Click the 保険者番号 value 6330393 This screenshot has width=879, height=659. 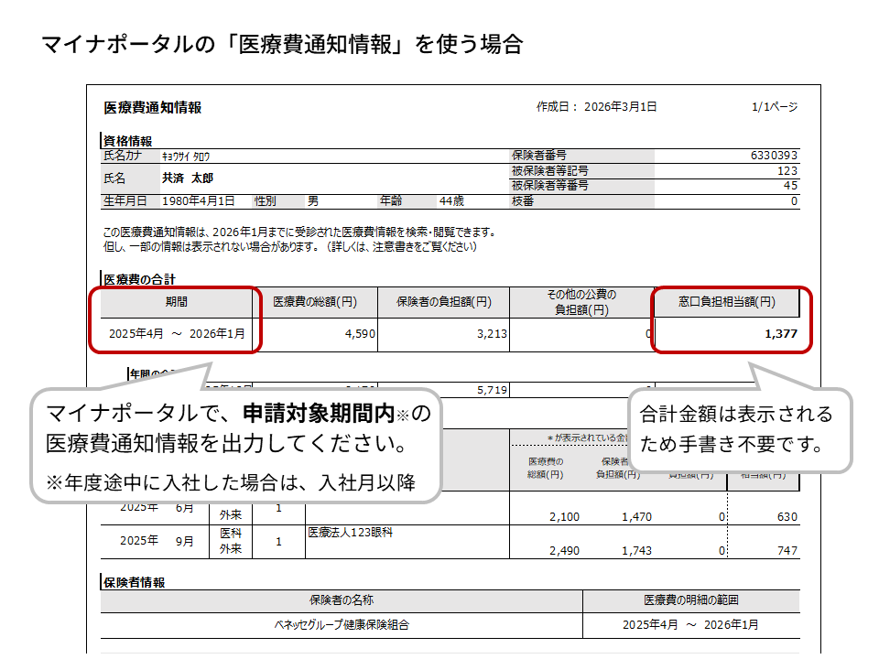click(774, 156)
